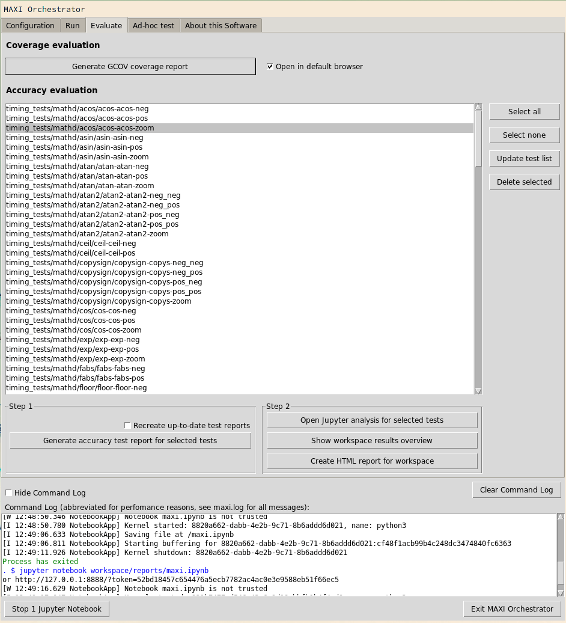Screen dimensions: 566x623
Task: Click the Select none button
Action: coord(525,135)
